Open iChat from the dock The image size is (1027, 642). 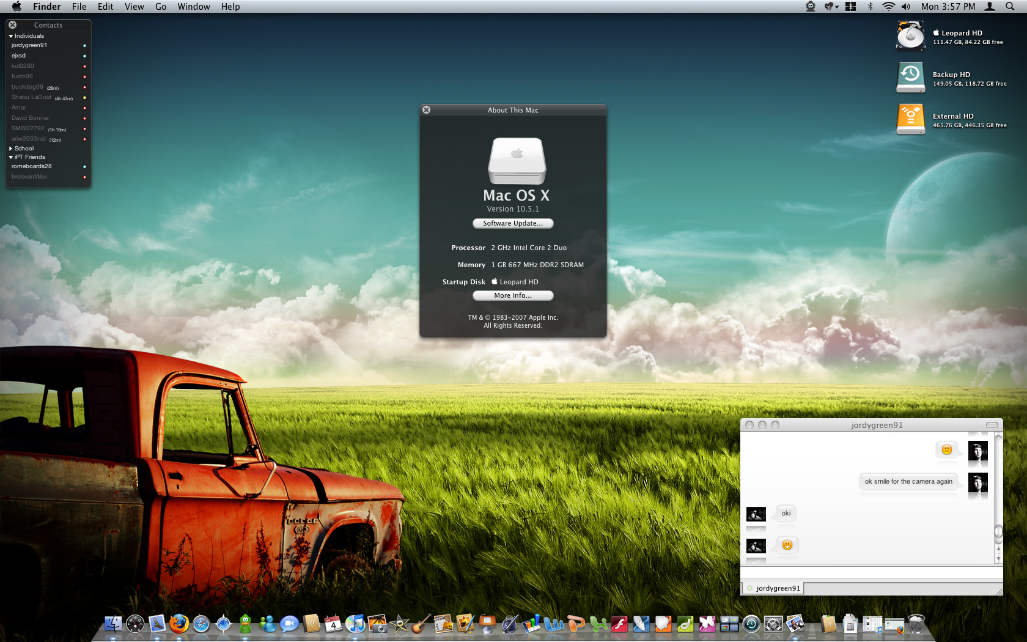click(289, 624)
